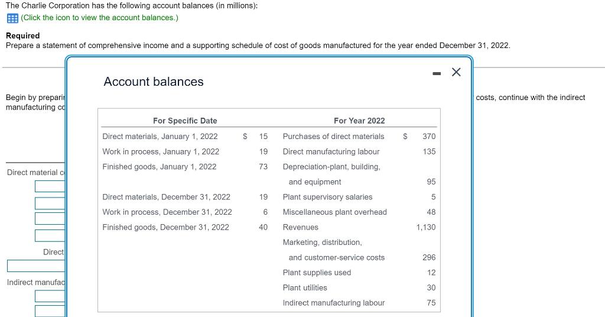Select 'Finished goods, January 1, 2022' label
The height and width of the screenshot is (317, 605).
tap(160, 166)
